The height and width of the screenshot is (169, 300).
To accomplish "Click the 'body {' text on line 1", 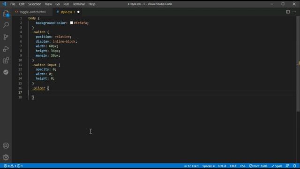I will click(34, 18).
